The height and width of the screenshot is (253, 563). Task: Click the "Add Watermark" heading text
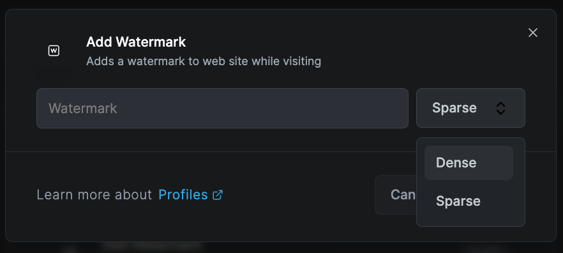coord(136,42)
